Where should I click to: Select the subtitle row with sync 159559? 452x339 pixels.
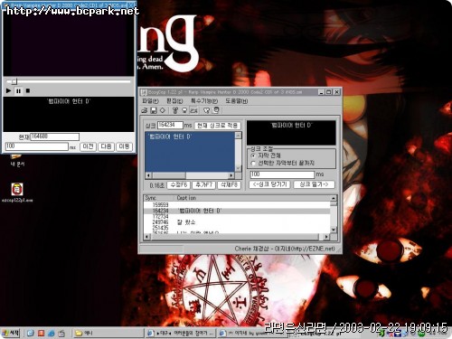(237, 204)
